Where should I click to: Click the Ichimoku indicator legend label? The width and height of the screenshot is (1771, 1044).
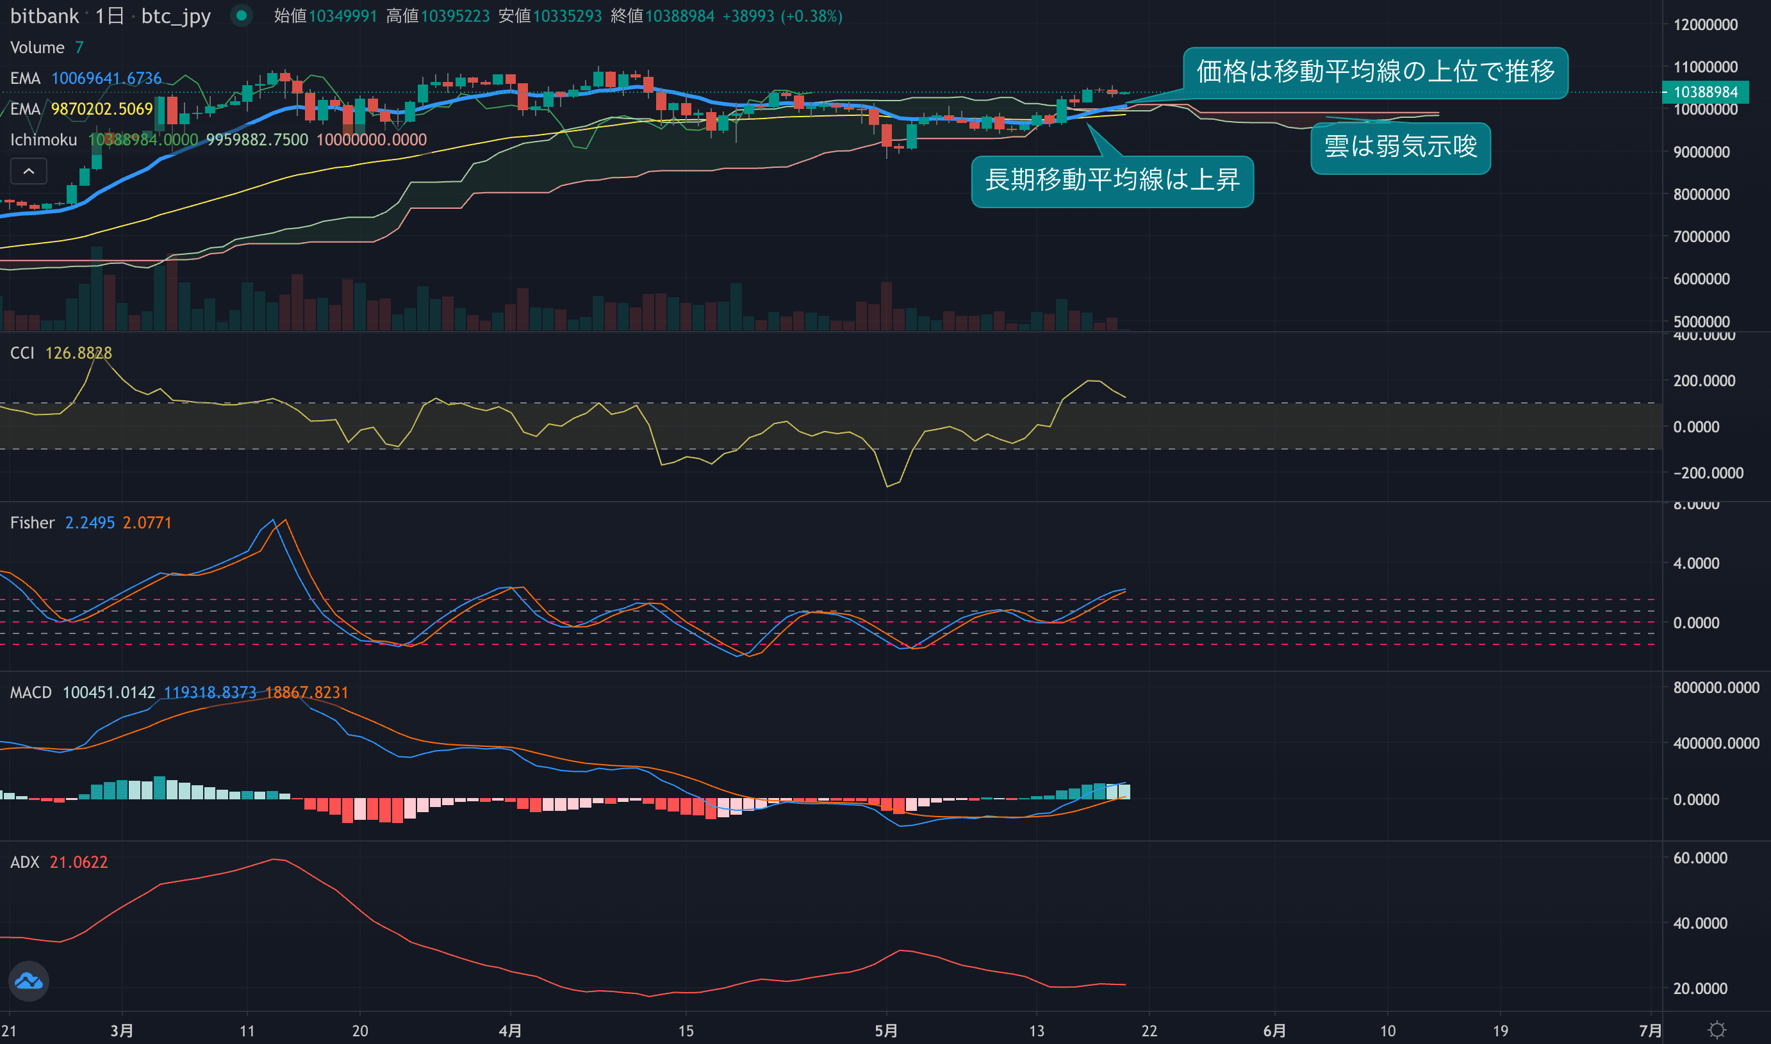point(44,140)
